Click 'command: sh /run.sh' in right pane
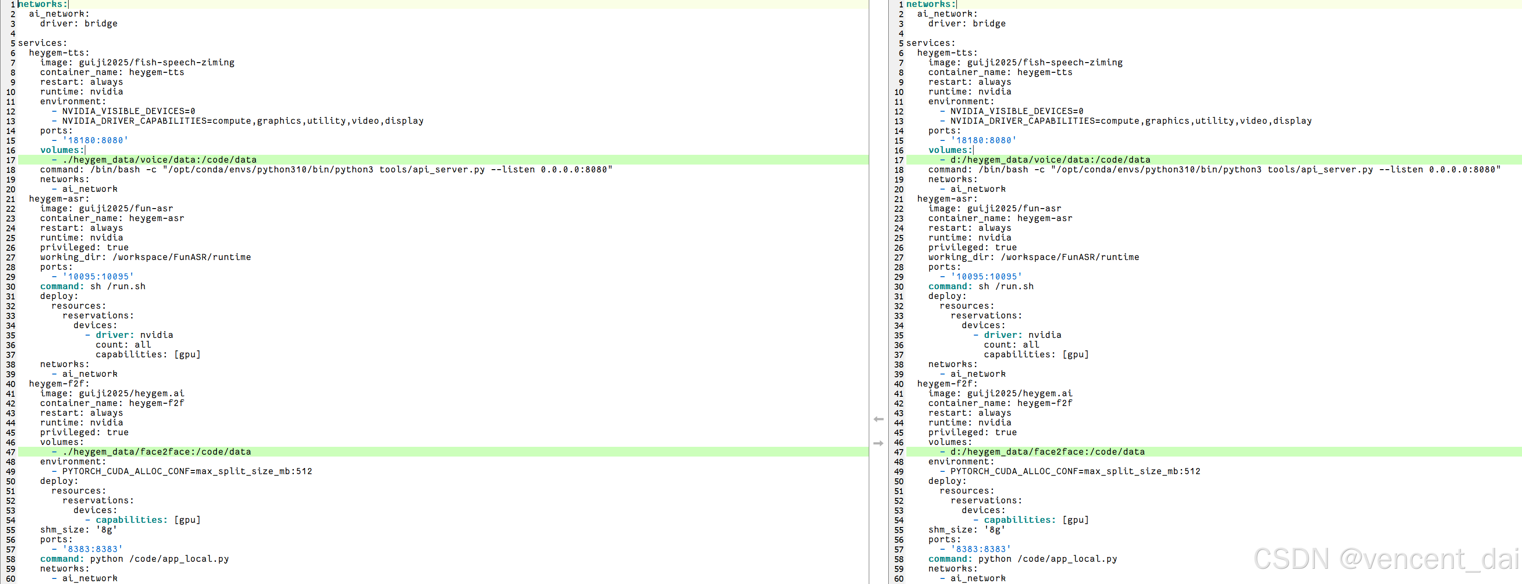 coord(980,286)
